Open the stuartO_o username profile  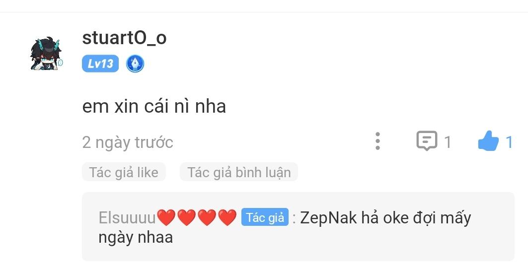pyautogui.click(x=124, y=38)
